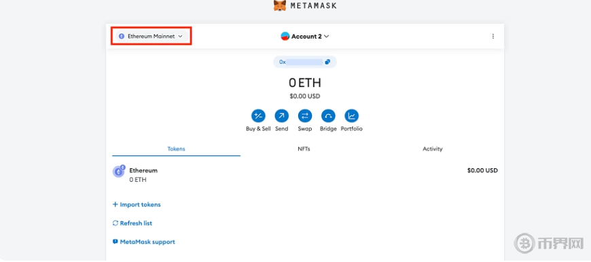Viewport: 591px width, 262px height.
Task: Open the Swap icon
Action: (x=305, y=116)
